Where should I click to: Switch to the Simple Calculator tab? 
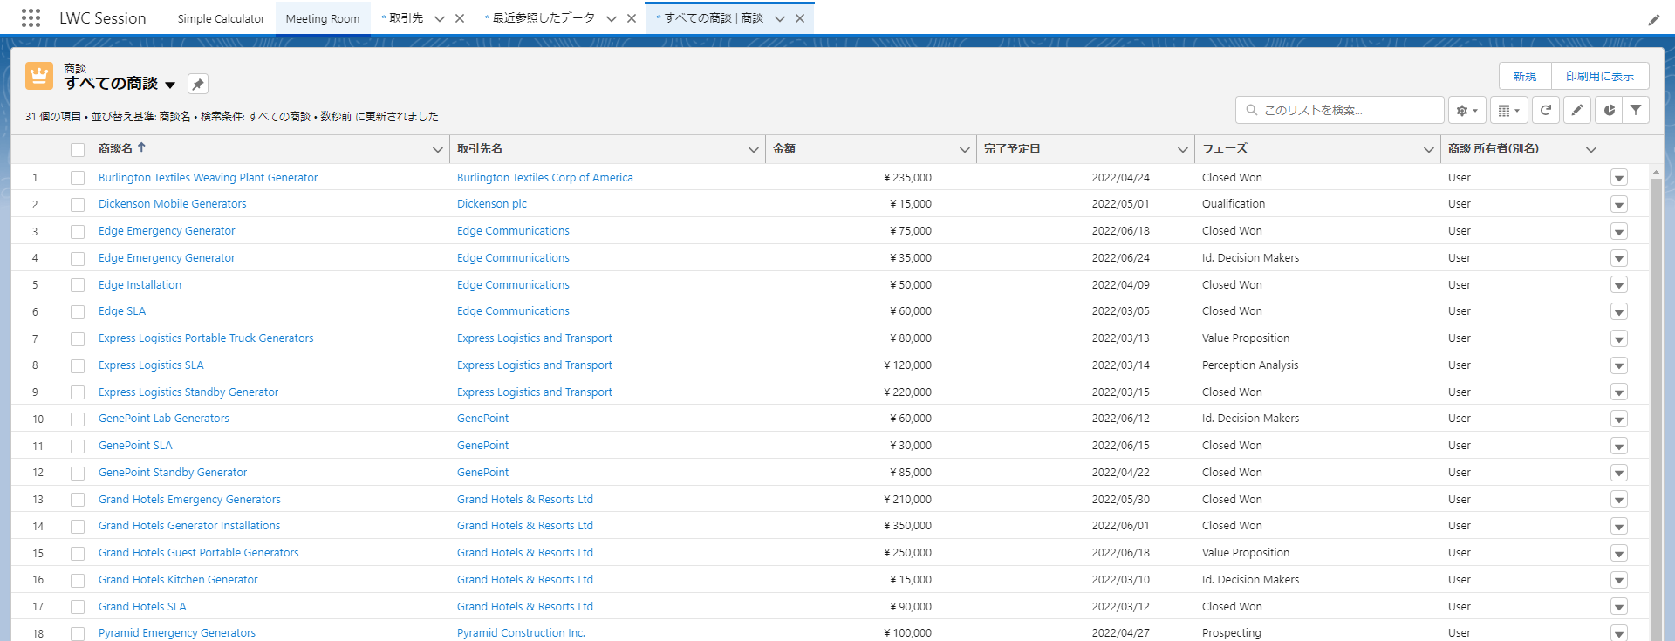[x=221, y=18]
